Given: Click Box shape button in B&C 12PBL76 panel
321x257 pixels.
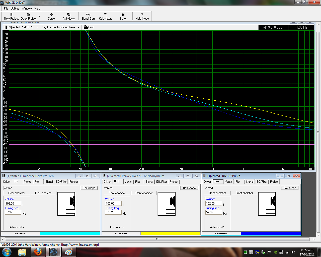Looking at the screenshot, I should [290, 188].
